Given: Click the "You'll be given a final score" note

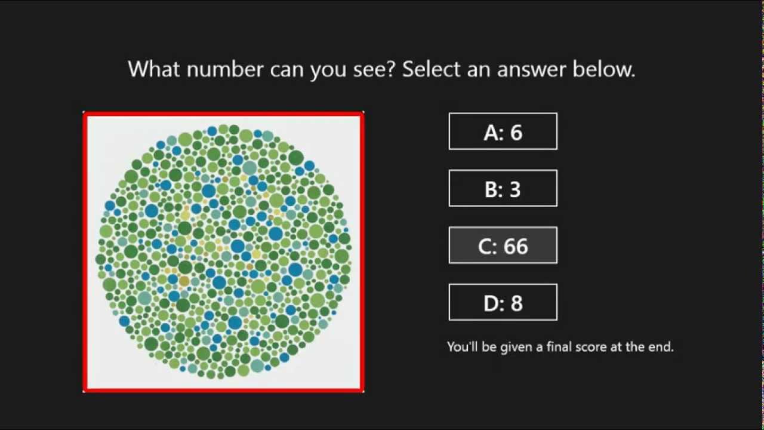Looking at the screenshot, I should 560,346.
